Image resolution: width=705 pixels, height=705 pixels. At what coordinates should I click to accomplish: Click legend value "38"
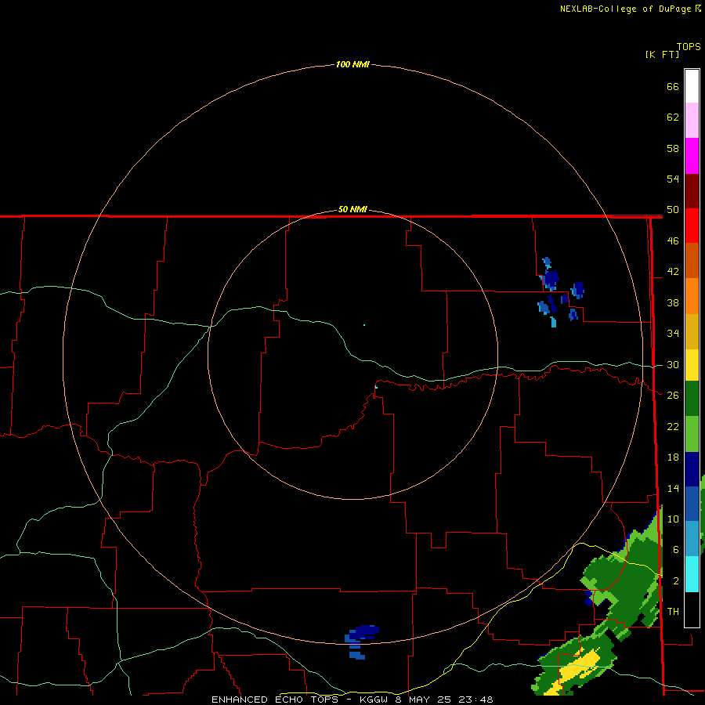[x=673, y=302]
